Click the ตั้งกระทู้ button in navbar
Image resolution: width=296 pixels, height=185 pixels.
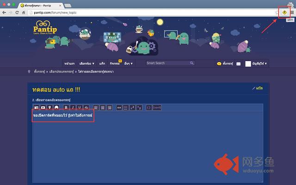coord(225,64)
